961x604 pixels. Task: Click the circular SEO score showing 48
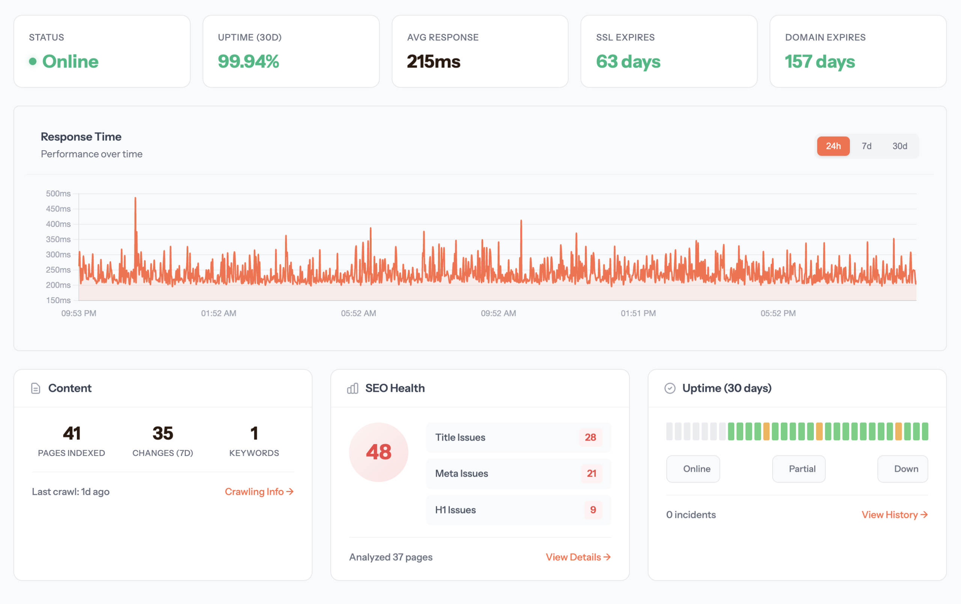click(378, 451)
